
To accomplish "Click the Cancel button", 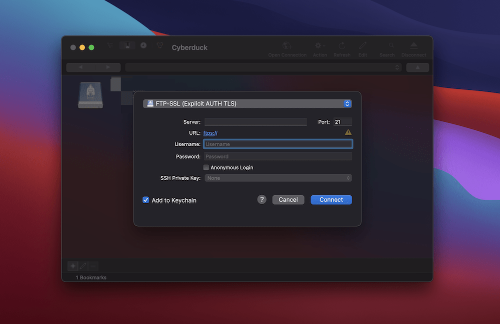I will [288, 200].
